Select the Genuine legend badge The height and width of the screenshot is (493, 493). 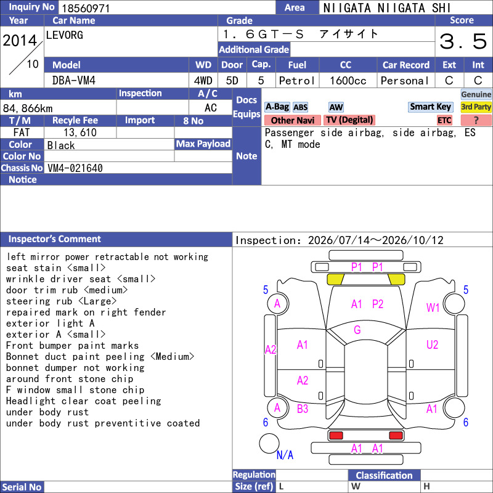point(476,94)
